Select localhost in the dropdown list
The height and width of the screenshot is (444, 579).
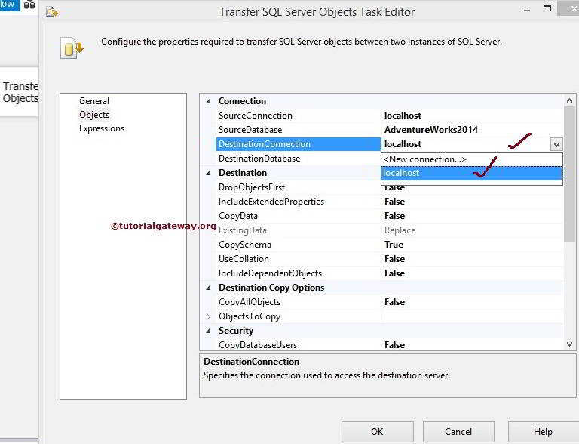(x=471, y=173)
